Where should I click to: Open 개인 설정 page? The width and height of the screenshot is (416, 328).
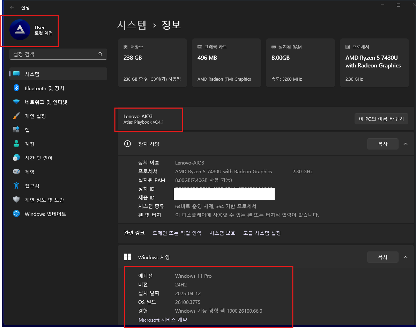pyautogui.click(x=58, y=116)
